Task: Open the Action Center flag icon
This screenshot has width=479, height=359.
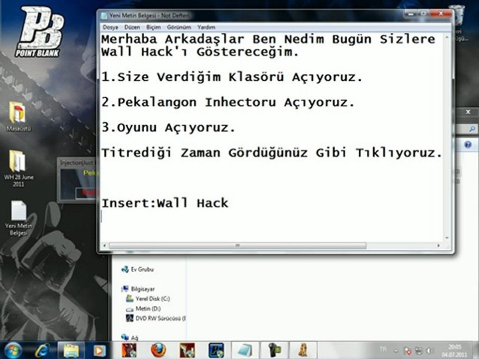Action: 408,351
